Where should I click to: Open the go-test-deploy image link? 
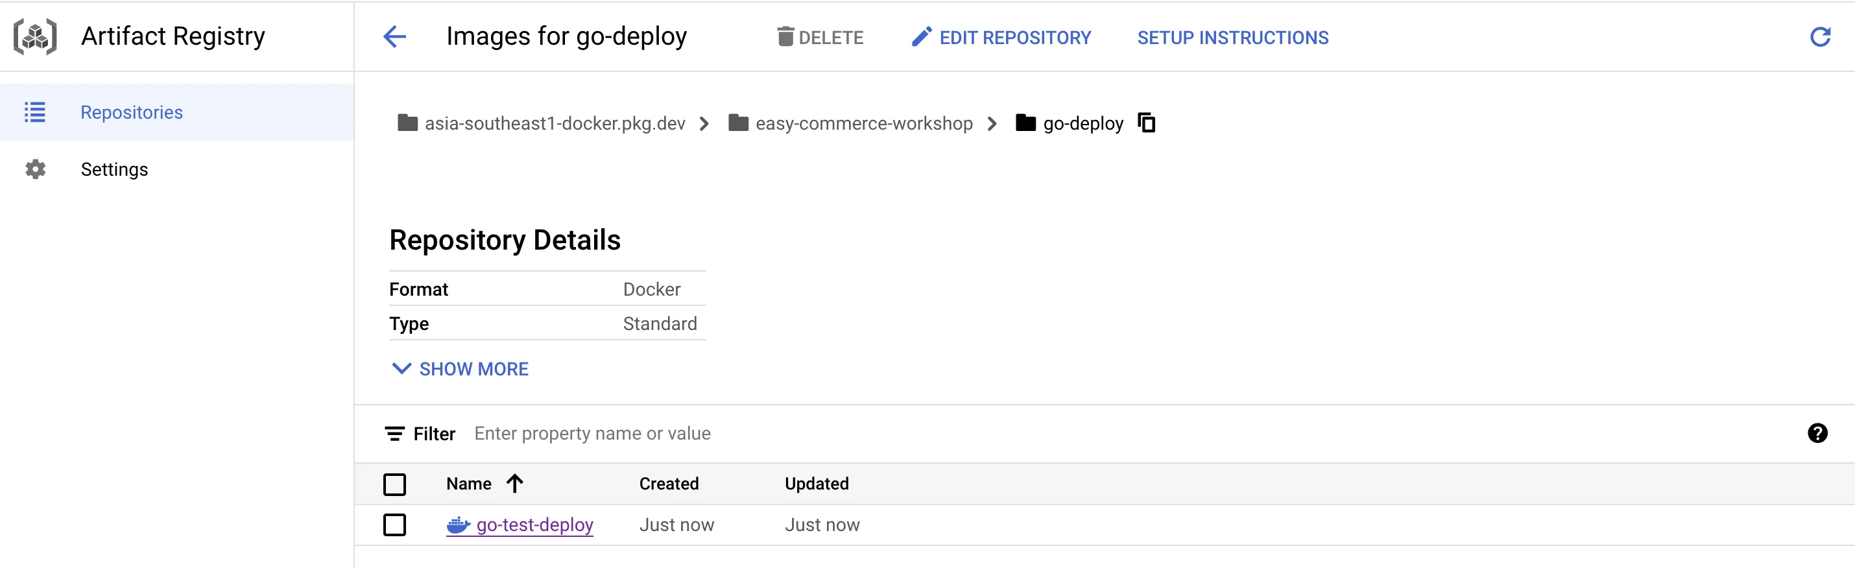535,525
